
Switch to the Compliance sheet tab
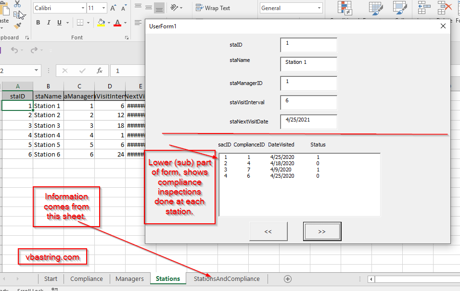pyautogui.click(x=87, y=279)
